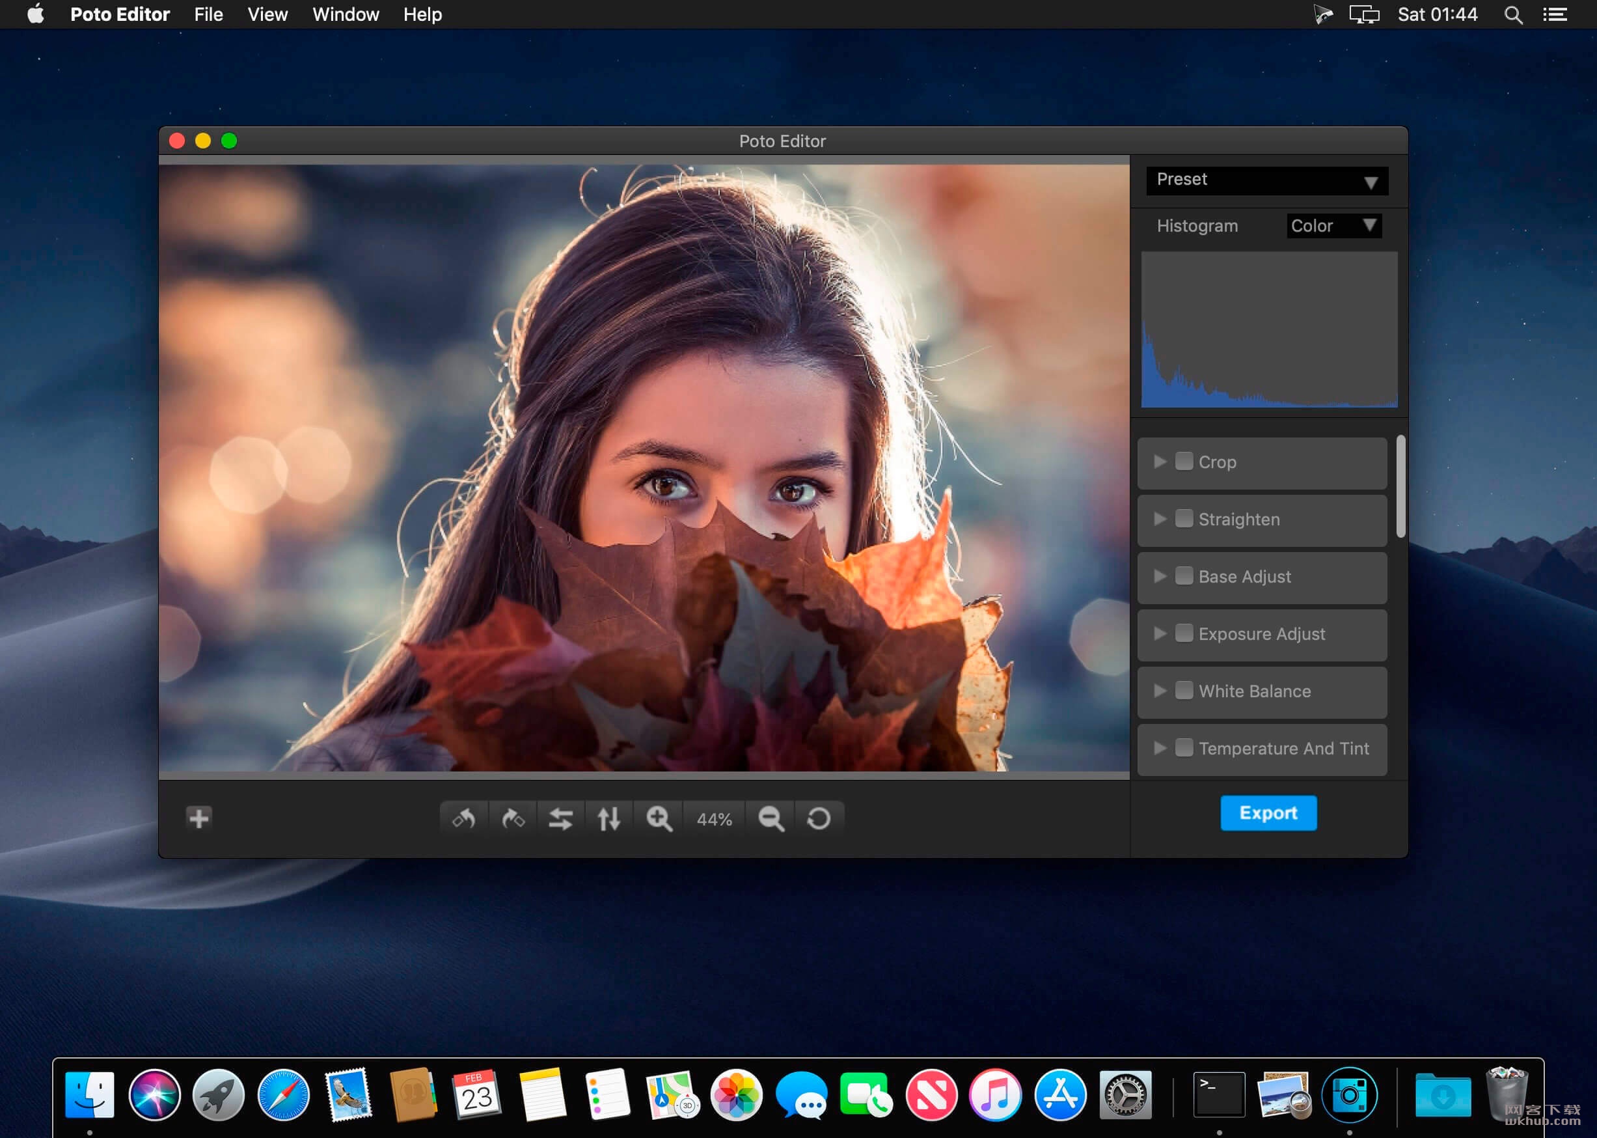The width and height of the screenshot is (1597, 1138).
Task: Open the View menu
Action: (267, 14)
